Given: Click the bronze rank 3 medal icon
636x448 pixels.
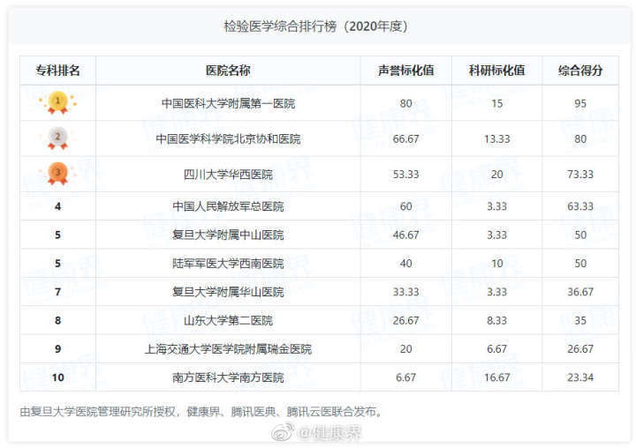Looking at the screenshot, I should click(x=57, y=174).
